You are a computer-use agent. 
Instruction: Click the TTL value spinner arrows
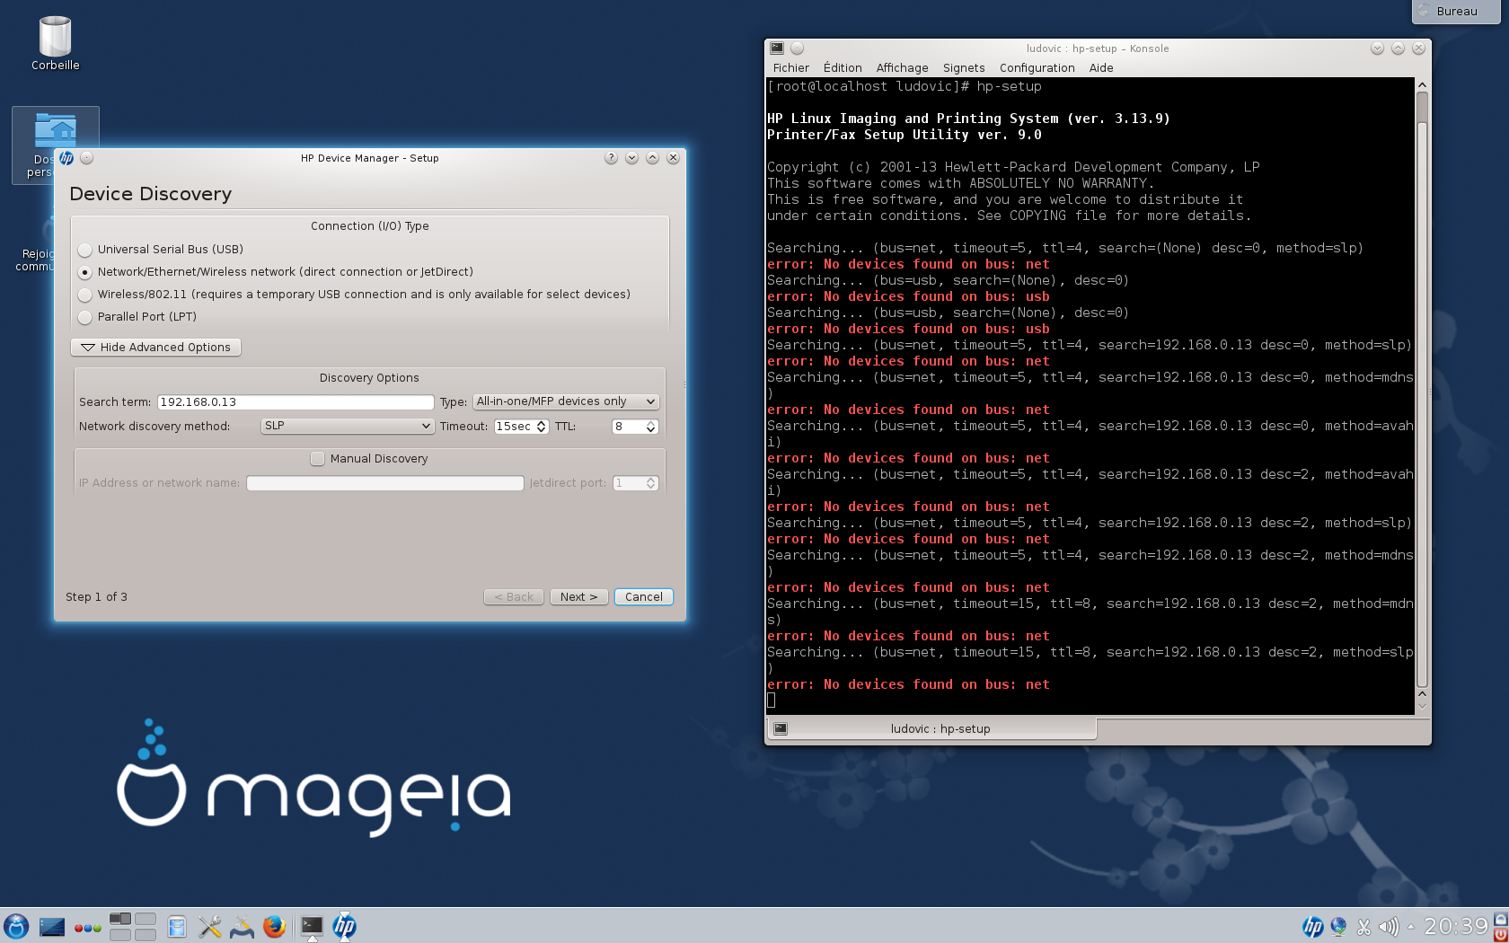pos(650,427)
